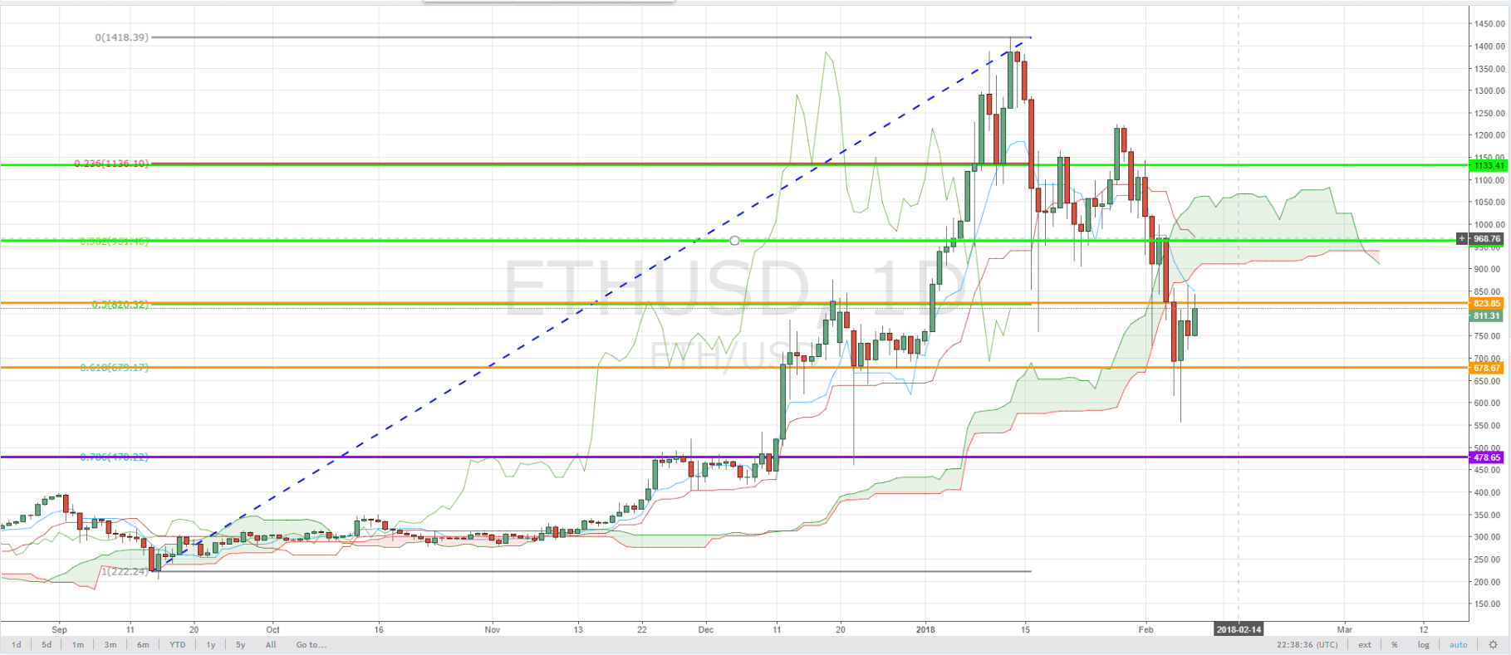Select the 5y time range
The height and width of the screenshot is (655, 1511).
point(241,645)
